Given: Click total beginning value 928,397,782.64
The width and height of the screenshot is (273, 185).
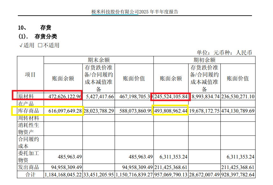Looking at the screenshot, I should click(238, 175).
